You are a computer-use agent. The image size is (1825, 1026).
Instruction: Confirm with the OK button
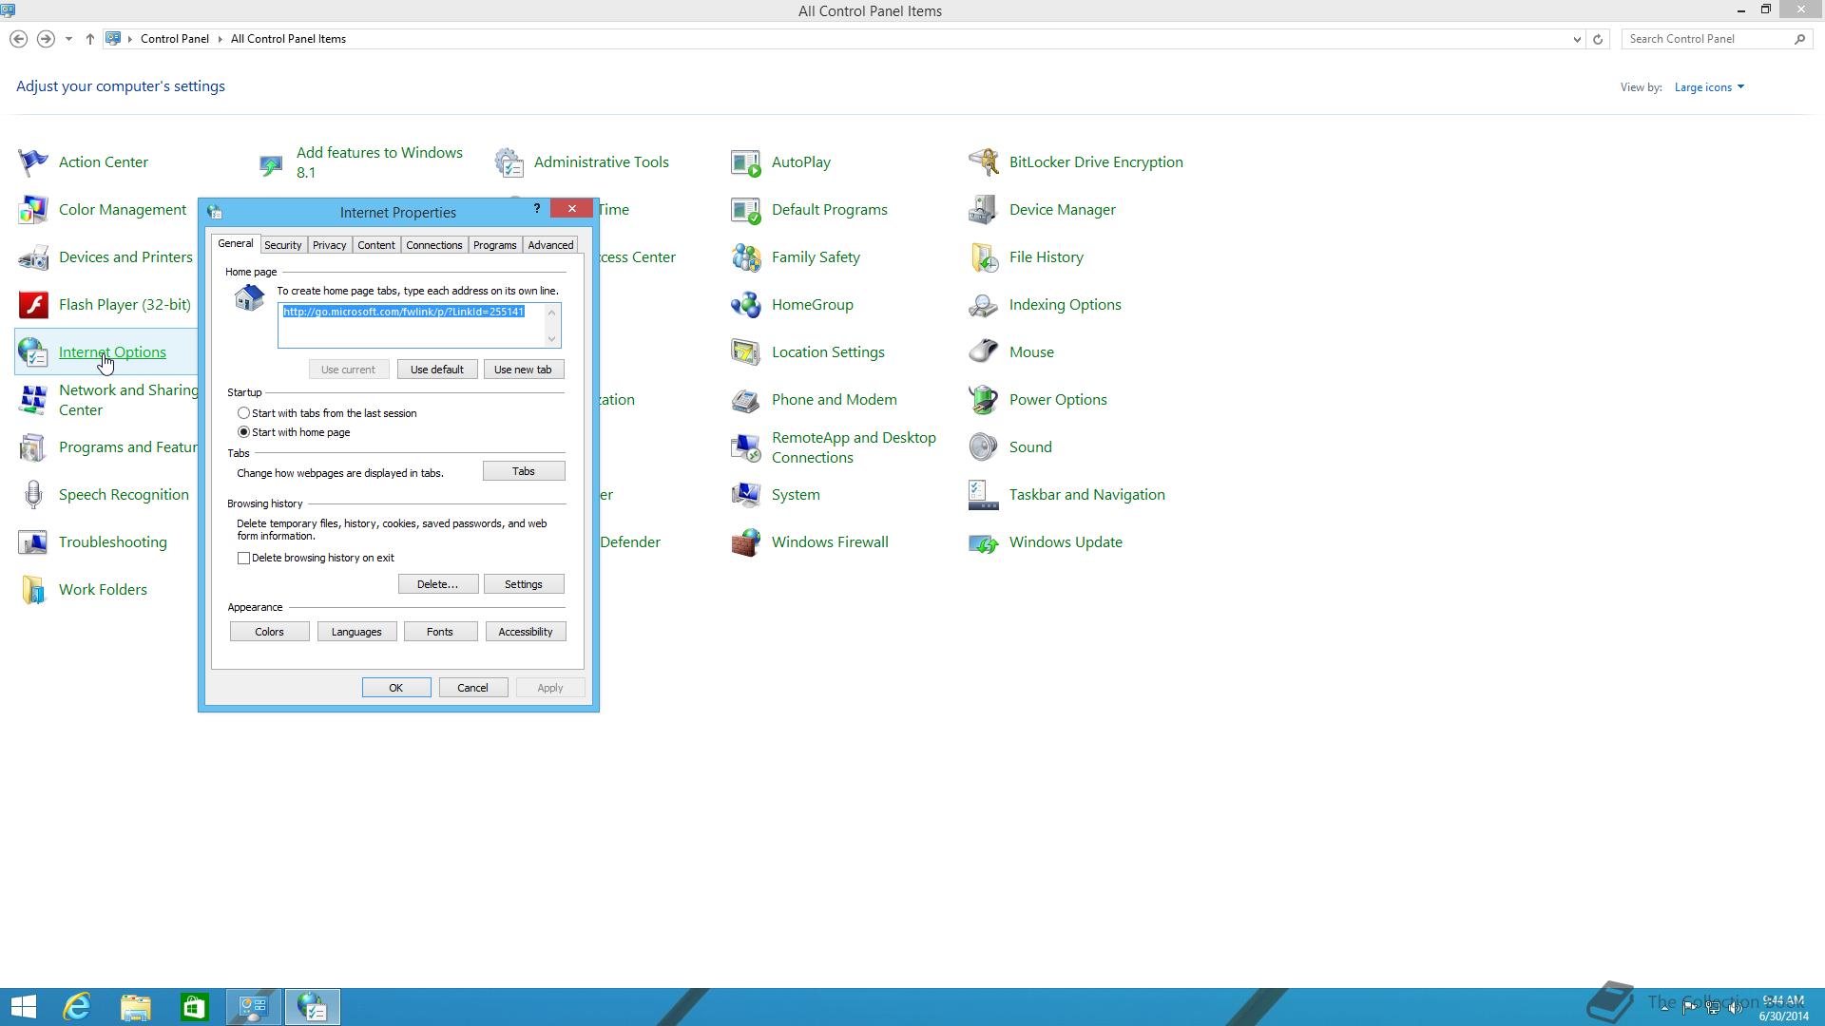396,688
